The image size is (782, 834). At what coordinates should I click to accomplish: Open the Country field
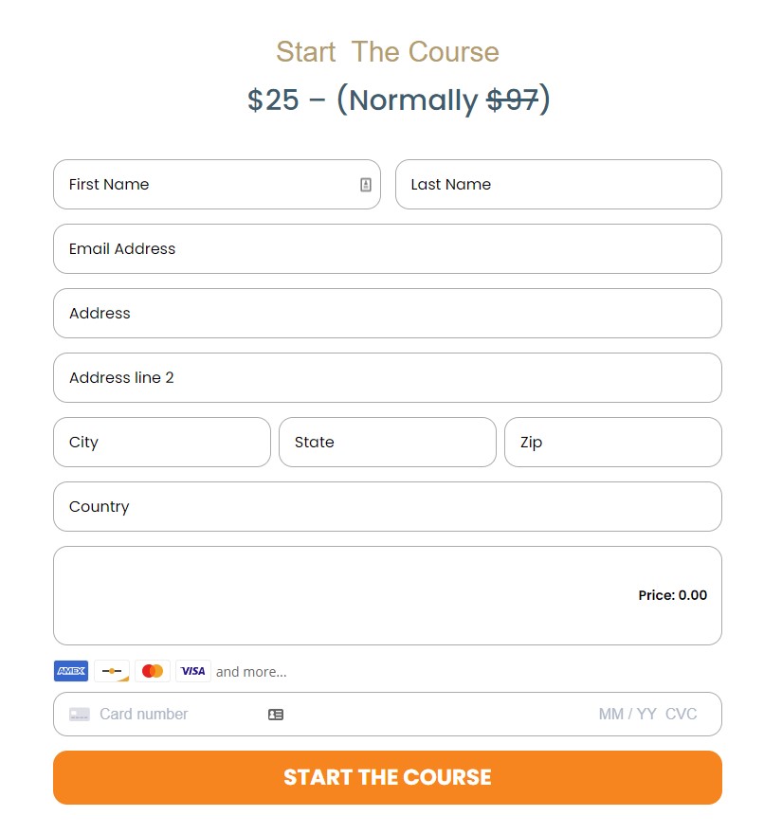pyautogui.click(x=388, y=506)
